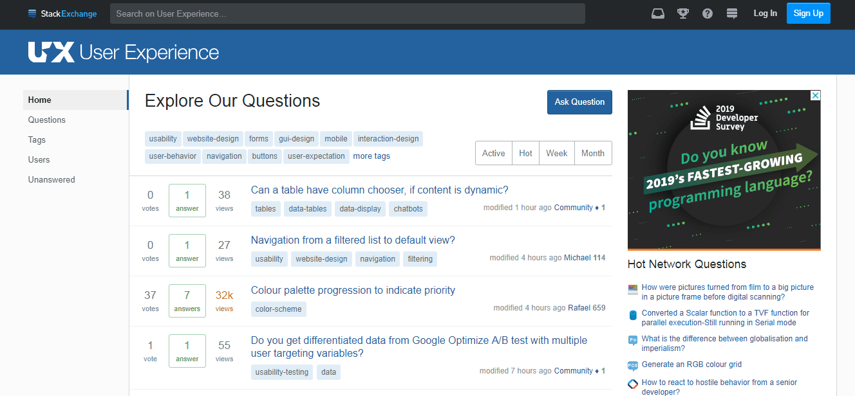Close the ad using corner X icon
This screenshot has width=855, height=396.
(x=815, y=96)
